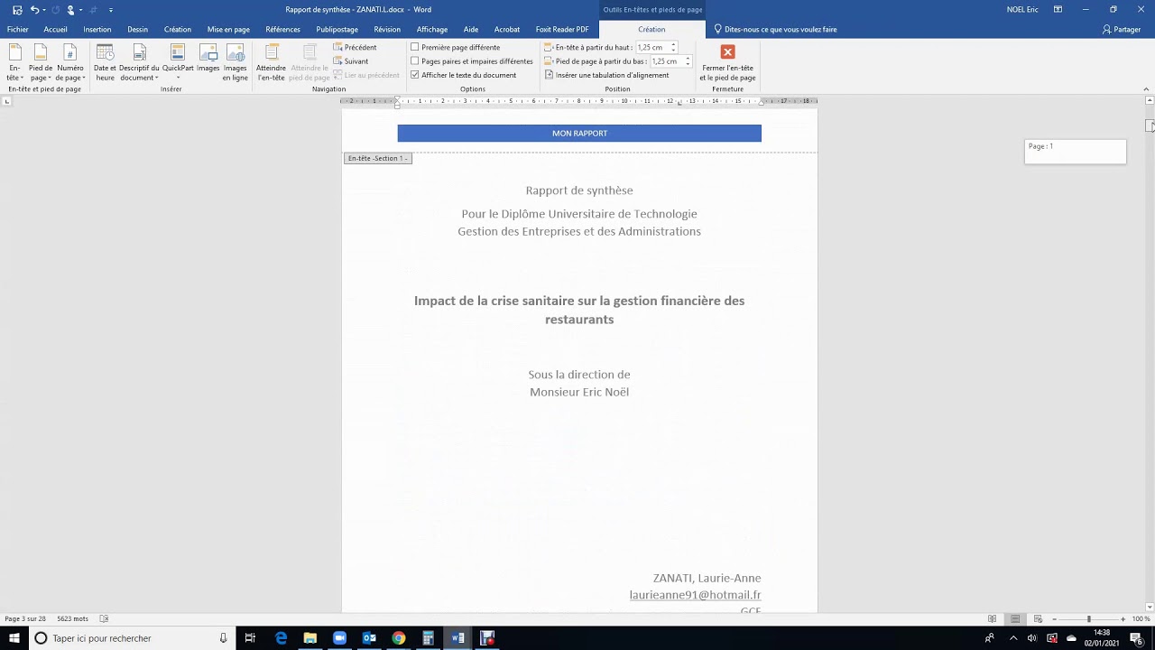
Task: Customize the Quick Access Toolbar
Action: coord(111,10)
